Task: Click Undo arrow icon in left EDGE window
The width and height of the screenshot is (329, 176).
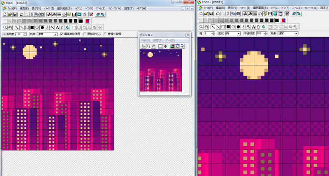Action: [22, 14]
